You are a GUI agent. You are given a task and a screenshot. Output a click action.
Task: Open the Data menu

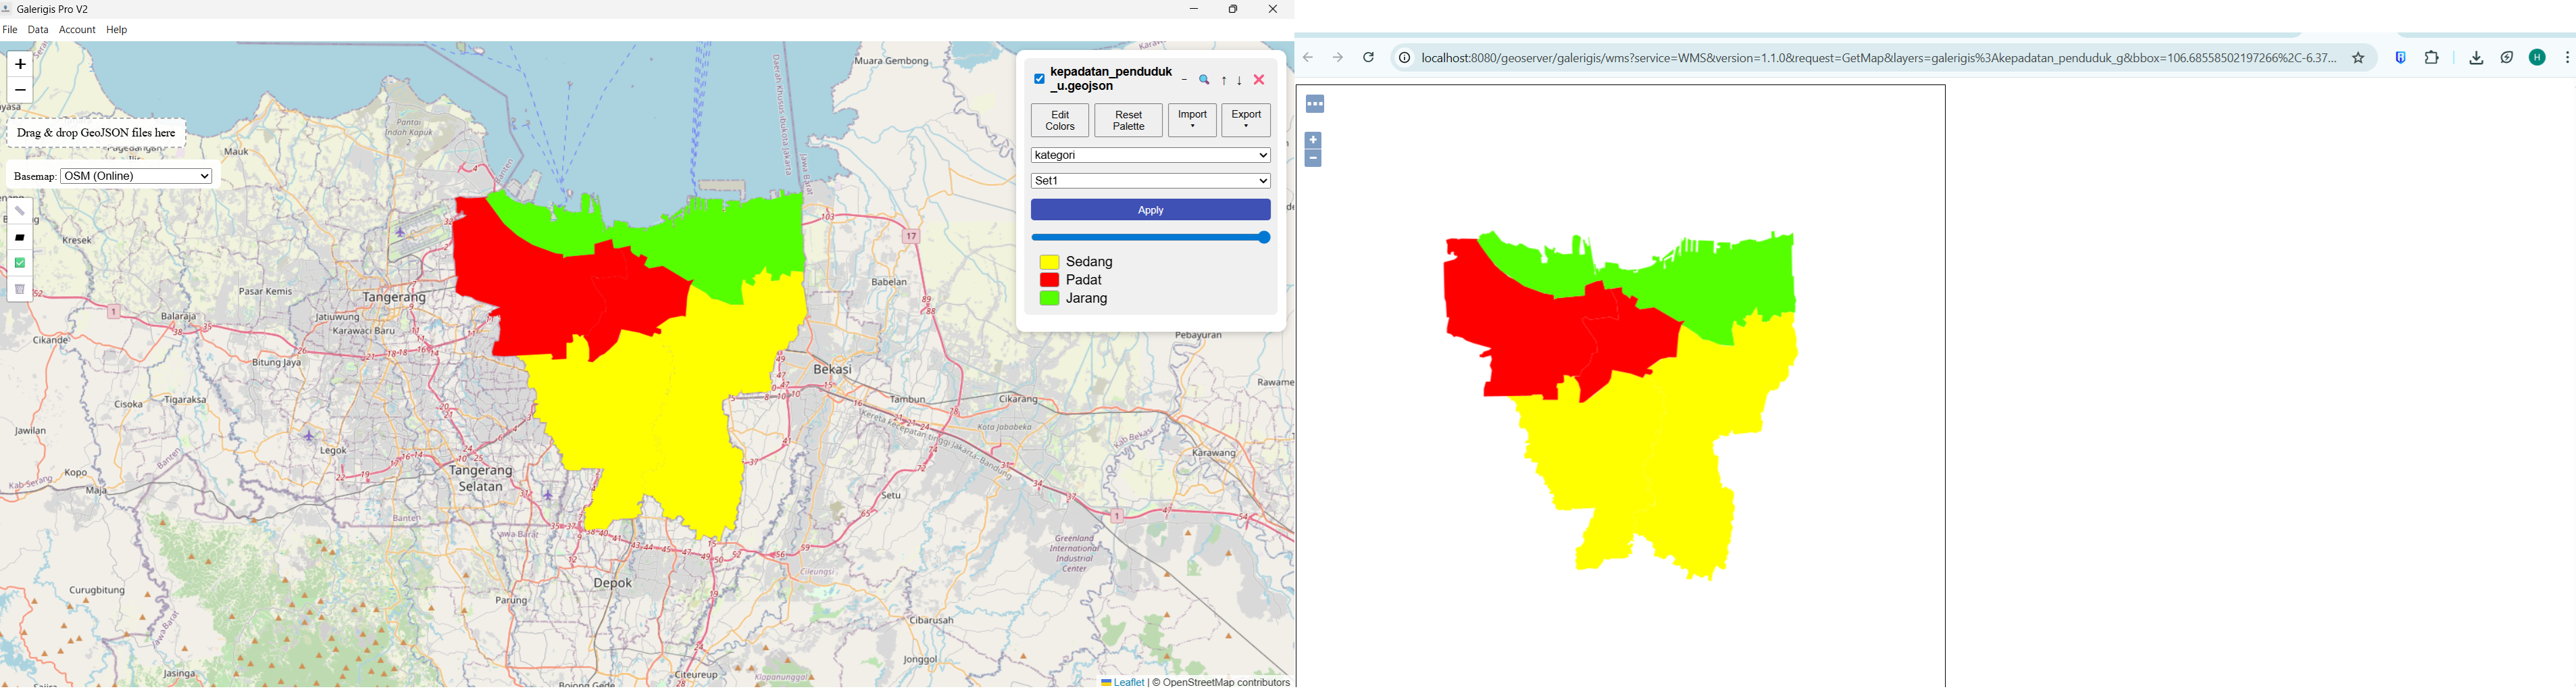[x=38, y=29]
